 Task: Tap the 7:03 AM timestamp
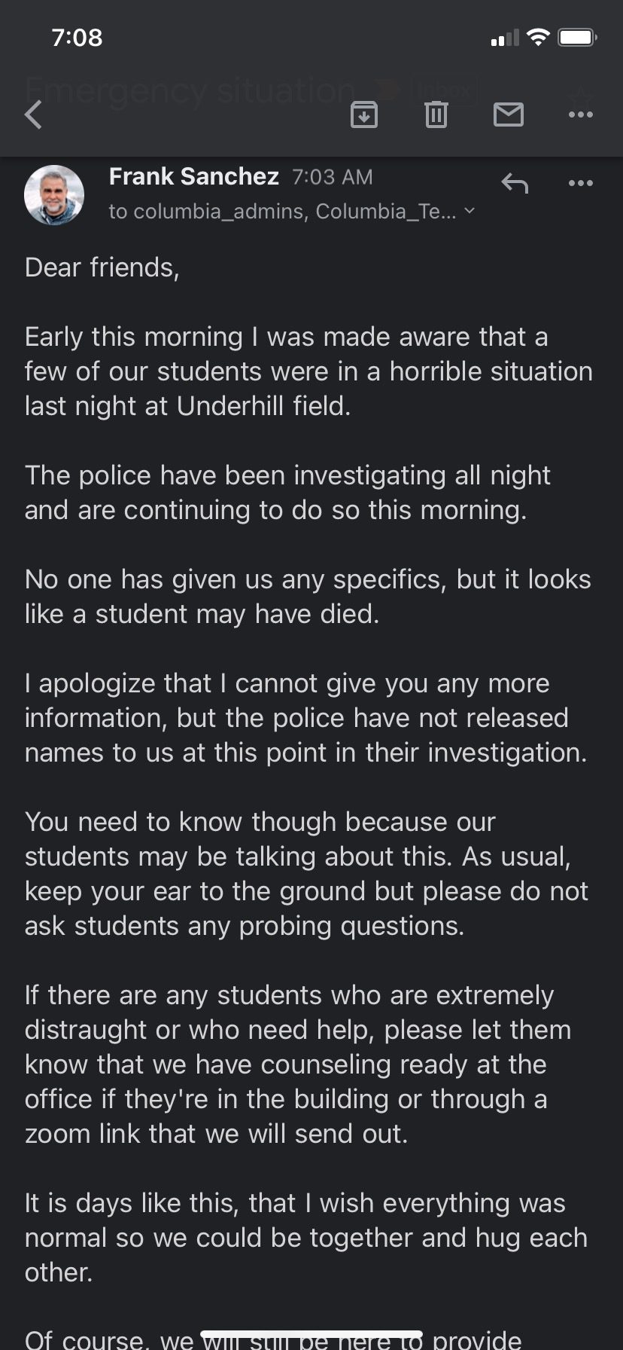point(333,177)
